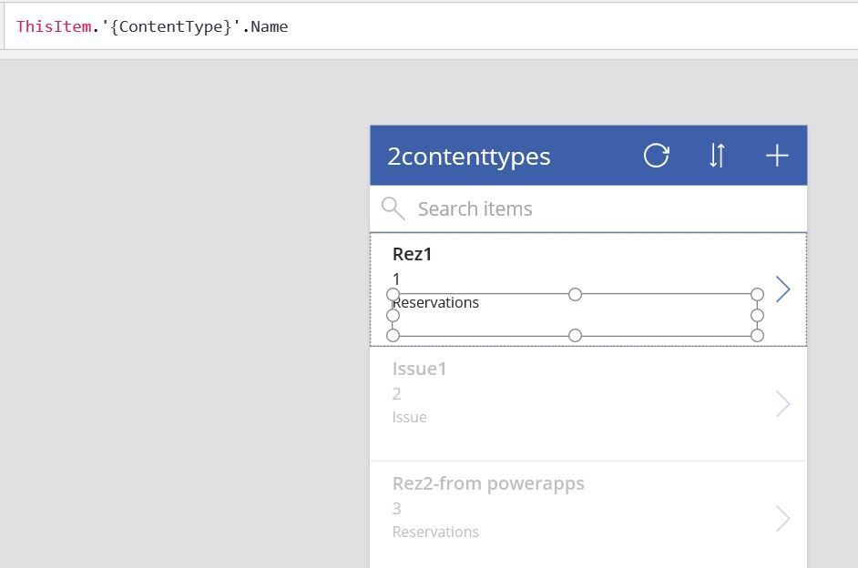Screen dimensions: 858x568
Task: Select the Issue content type label
Action: click(x=409, y=417)
